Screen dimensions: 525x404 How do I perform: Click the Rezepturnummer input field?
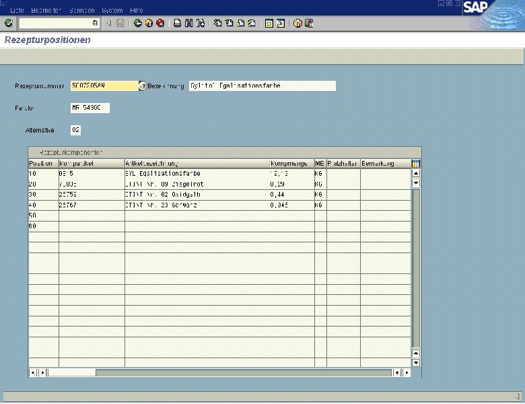[x=104, y=86]
